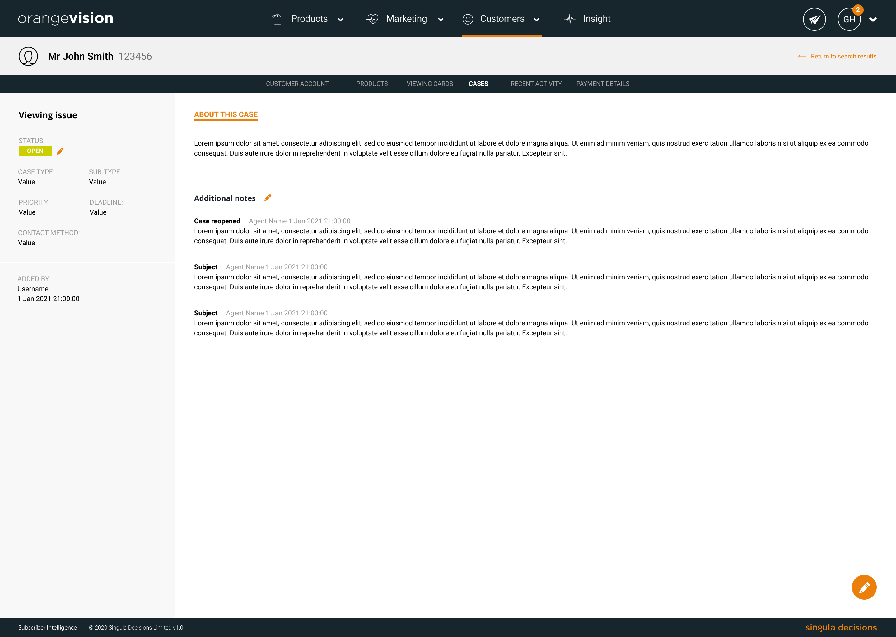896x637 pixels.
Task: Open the Products main menu
Action: [x=309, y=19]
